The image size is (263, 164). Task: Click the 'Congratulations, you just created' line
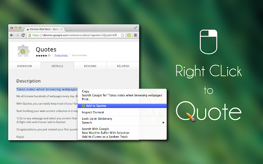(x=47, y=130)
